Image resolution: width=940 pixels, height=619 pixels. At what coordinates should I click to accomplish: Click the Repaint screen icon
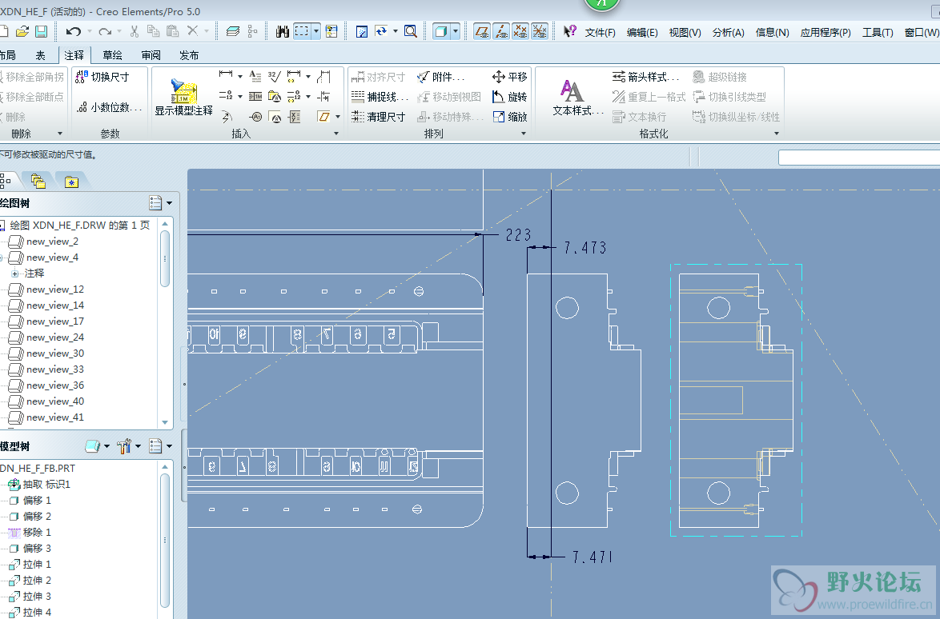(x=361, y=31)
